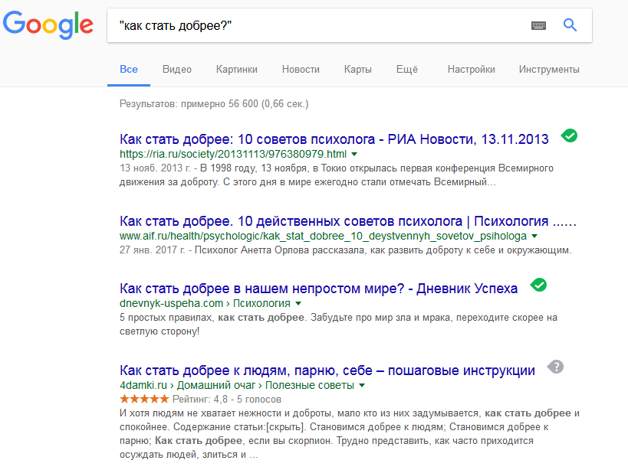Open result 'Как стать добрее к людям, парню, себе'
This screenshot has width=628, height=470.
pyautogui.click(x=327, y=370)
